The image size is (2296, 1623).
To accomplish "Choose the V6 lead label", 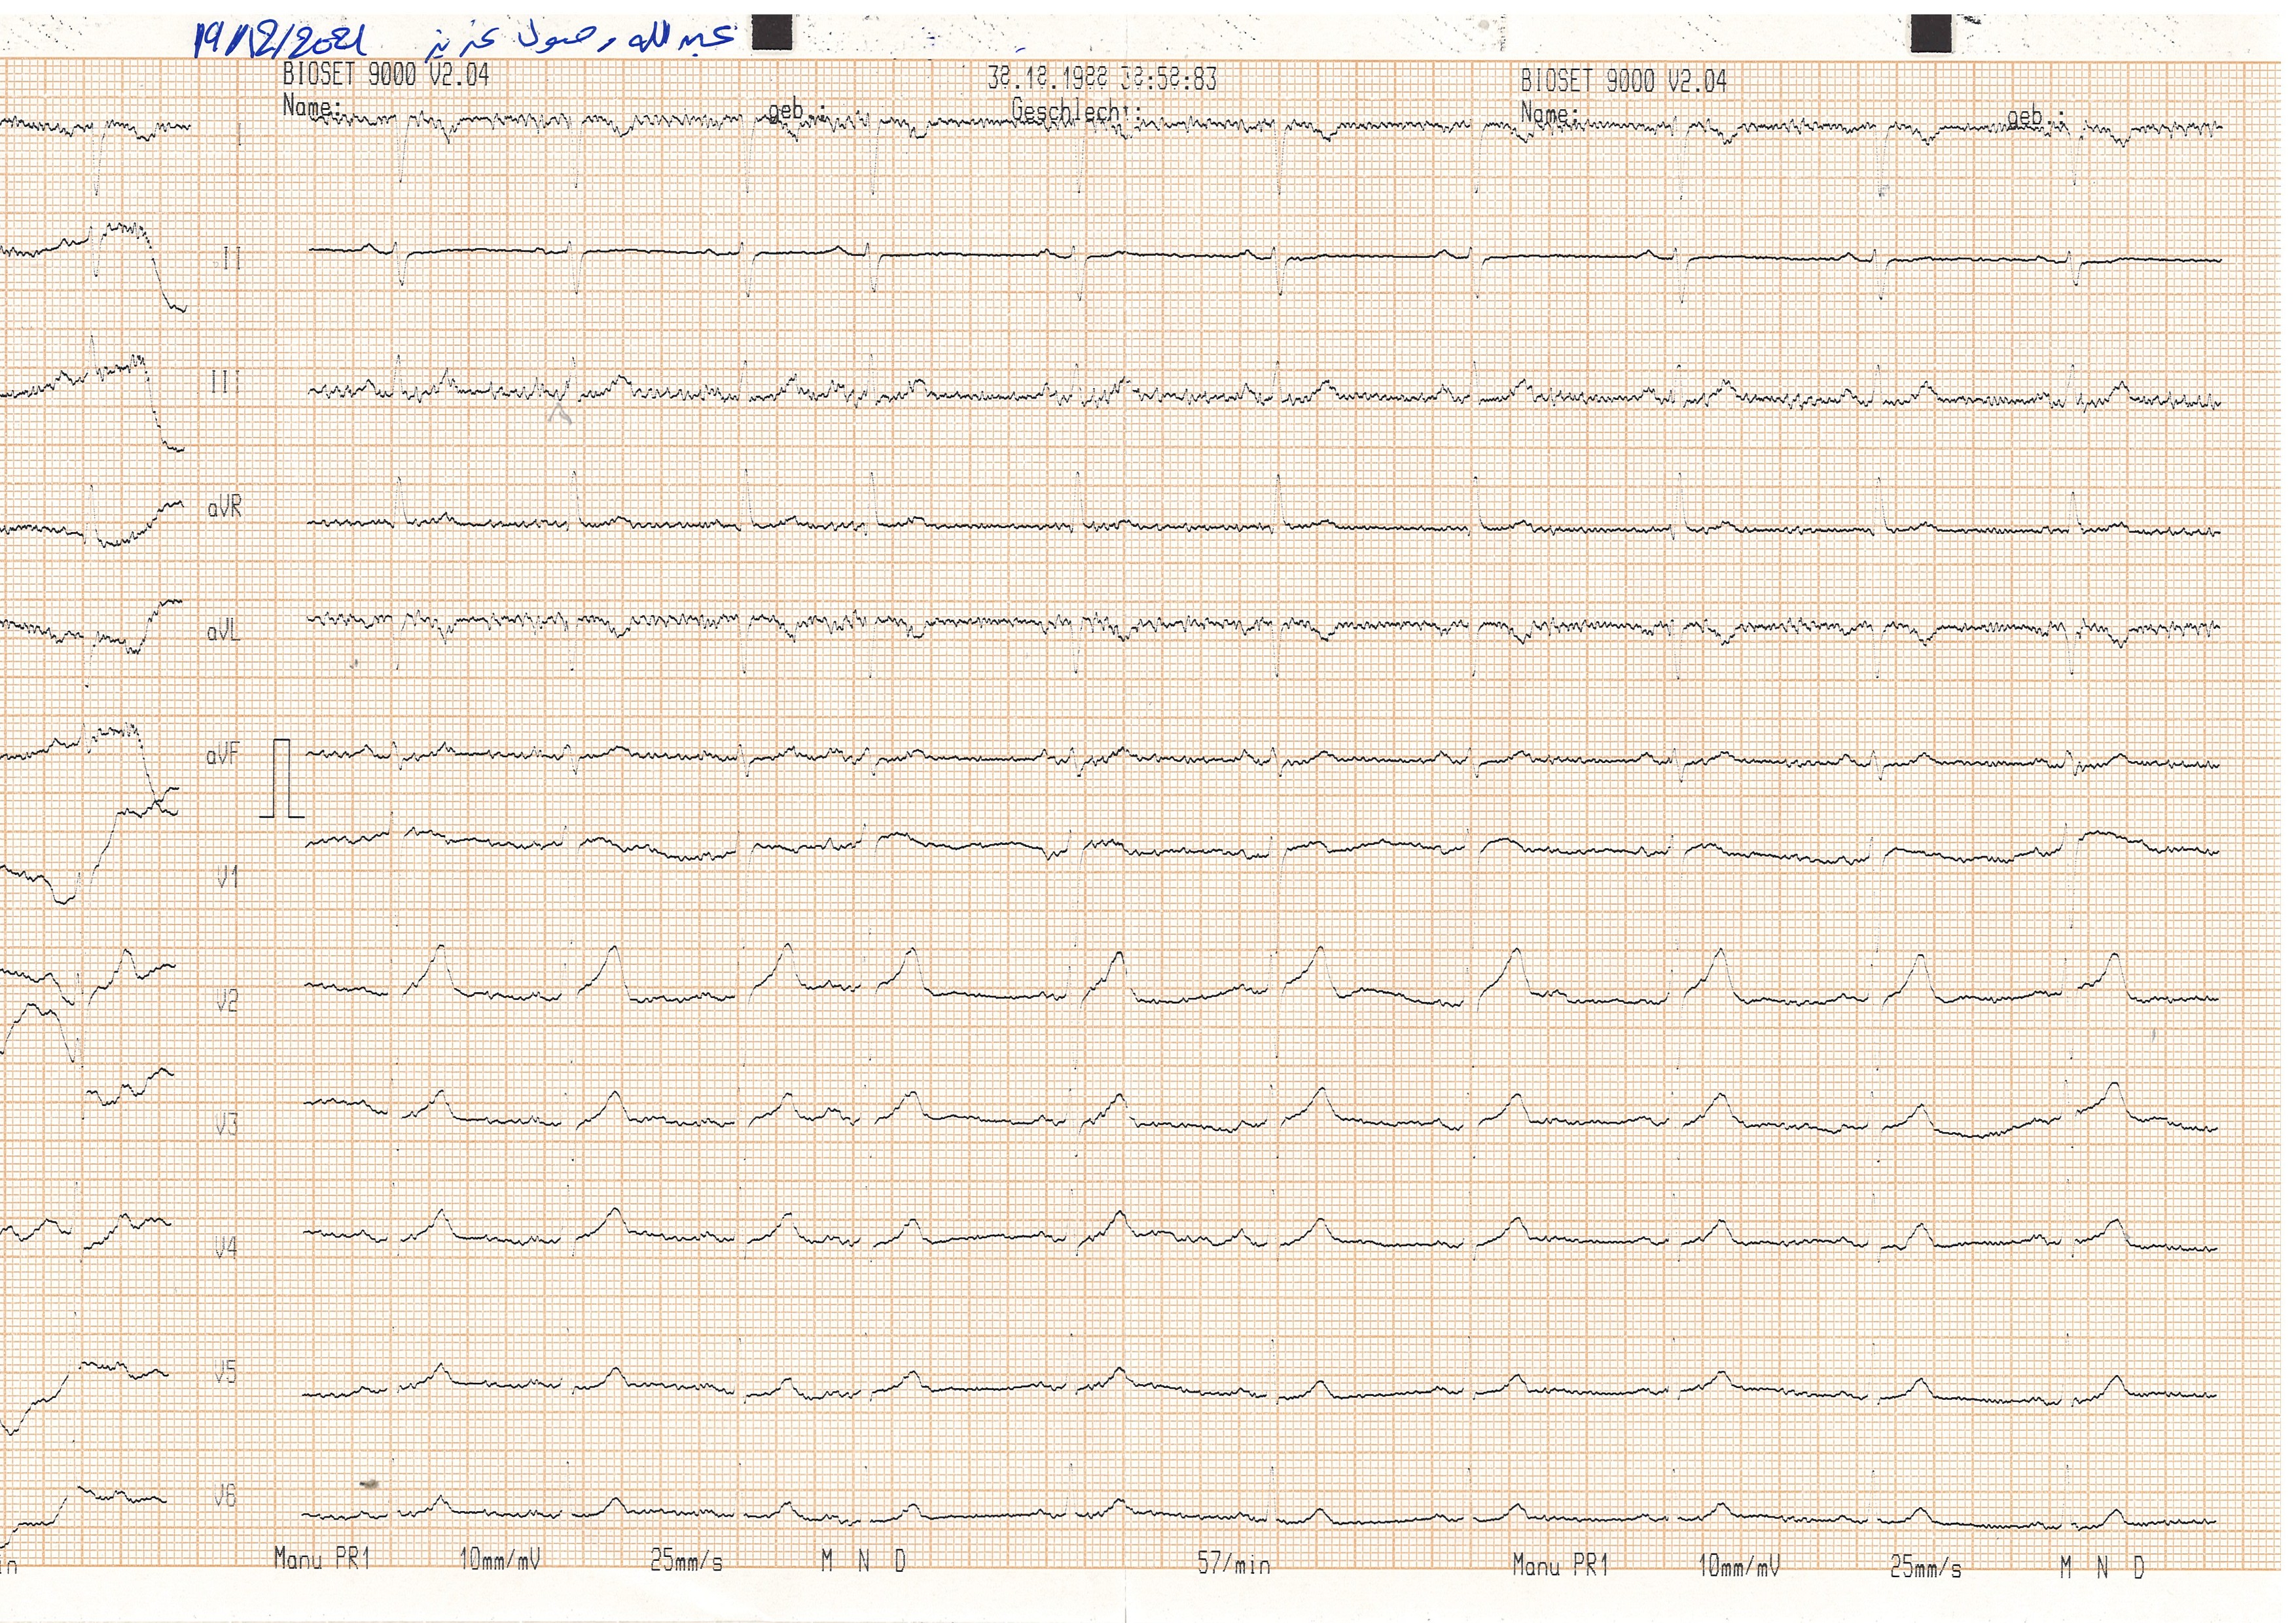I will (x=226, y=1496).
